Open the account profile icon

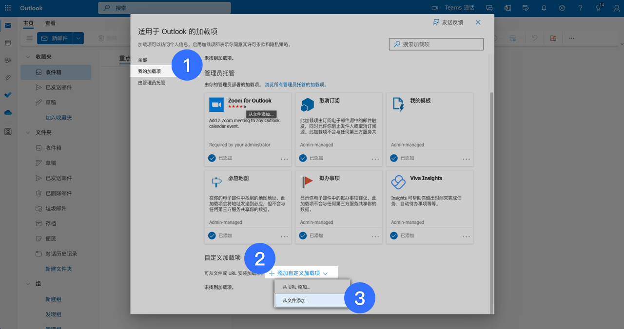[x=616, y=8]
